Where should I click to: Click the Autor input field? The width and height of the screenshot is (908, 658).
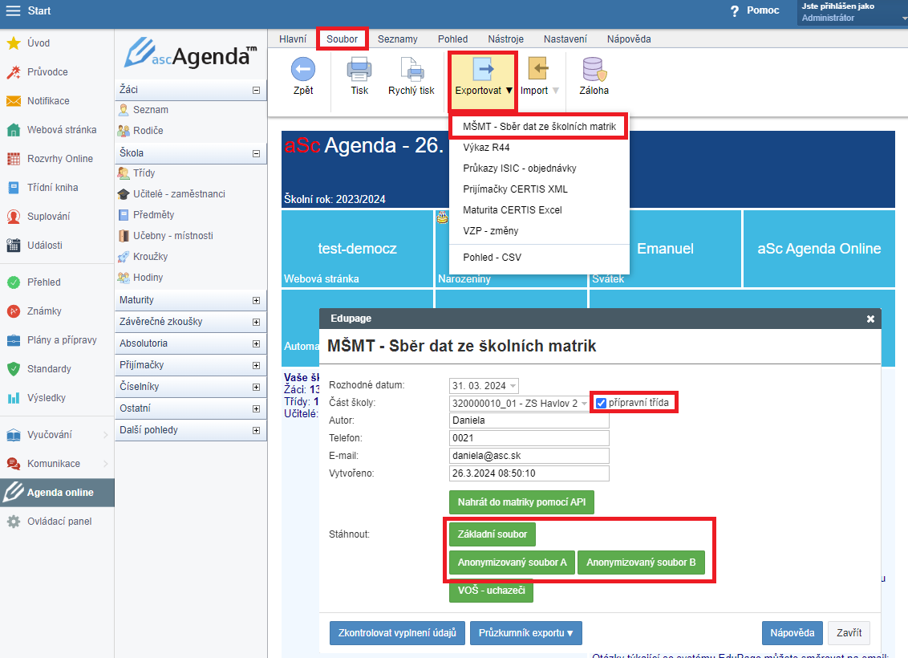point(529,420)
